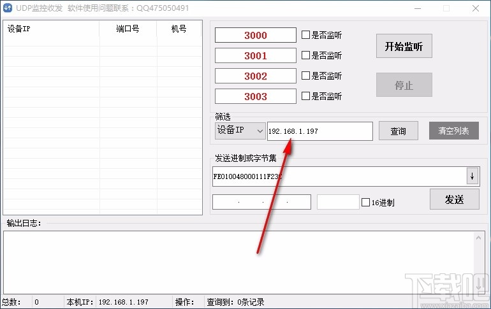
Task: Click the 查询 query button
Action: [399, 131]
